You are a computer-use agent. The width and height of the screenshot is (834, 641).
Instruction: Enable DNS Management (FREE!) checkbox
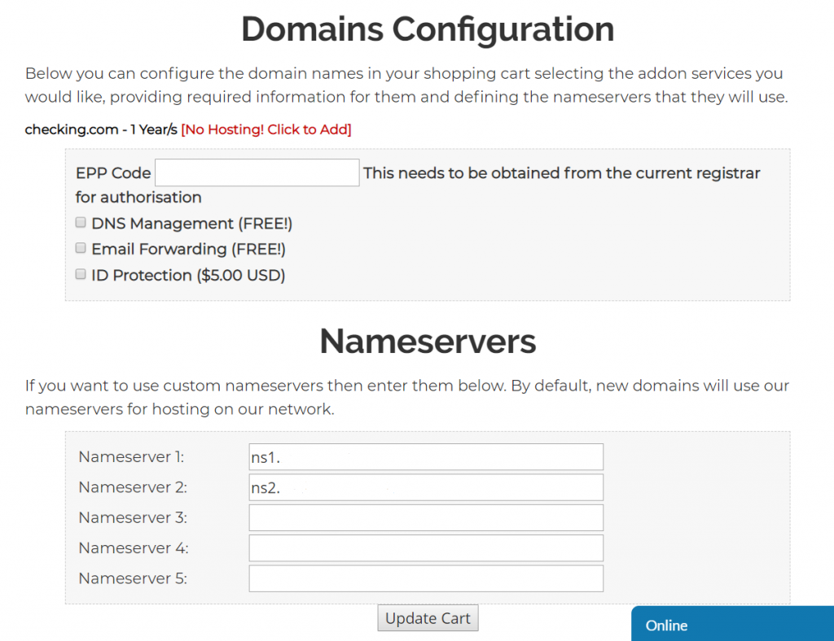[x=81, y=222]
